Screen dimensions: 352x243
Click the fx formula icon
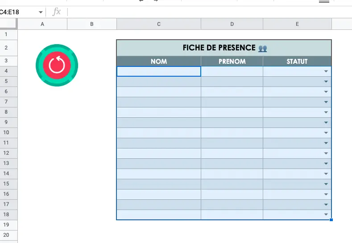pyautogui.click(x=56, y=12)
